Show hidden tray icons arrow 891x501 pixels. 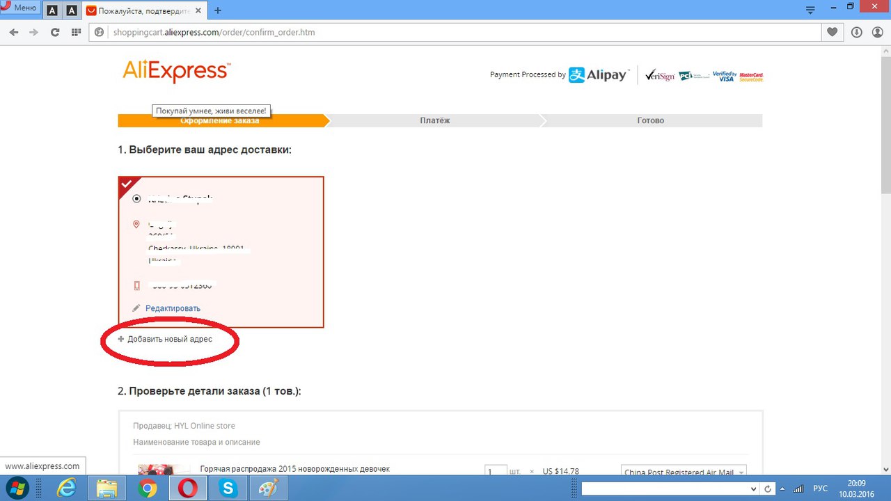(x=782, y=488)
